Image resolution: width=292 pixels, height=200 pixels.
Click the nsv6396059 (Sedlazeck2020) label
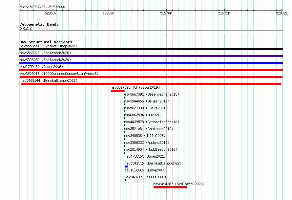45,60
